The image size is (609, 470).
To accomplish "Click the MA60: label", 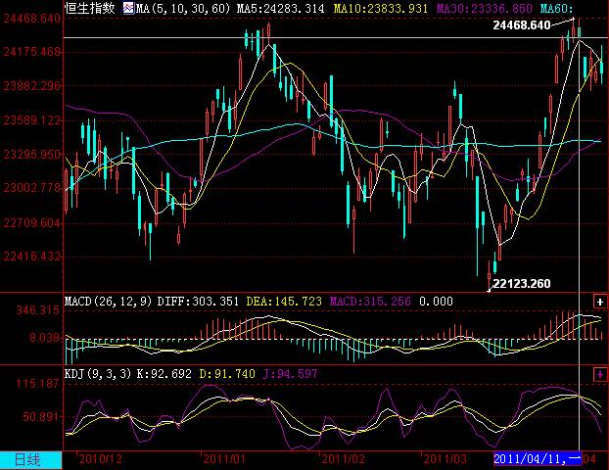I will pyautogui.click(x=556, y=8).
